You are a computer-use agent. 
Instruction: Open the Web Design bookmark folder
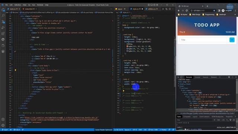pyautogui.click(x=195, y=15)
